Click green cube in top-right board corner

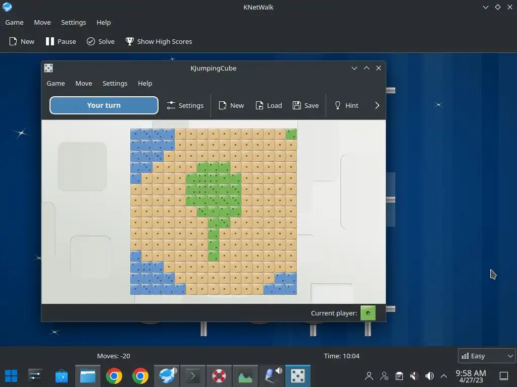pyautogui.click(x=291, y=134)
